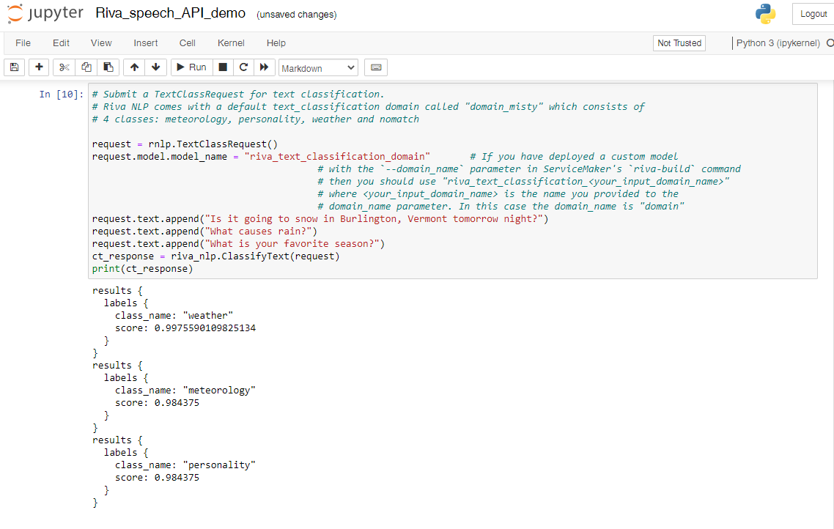Click the class_name "personality" output
The width and height of the screenshot is (834, 529).
(x=185, y=465)
